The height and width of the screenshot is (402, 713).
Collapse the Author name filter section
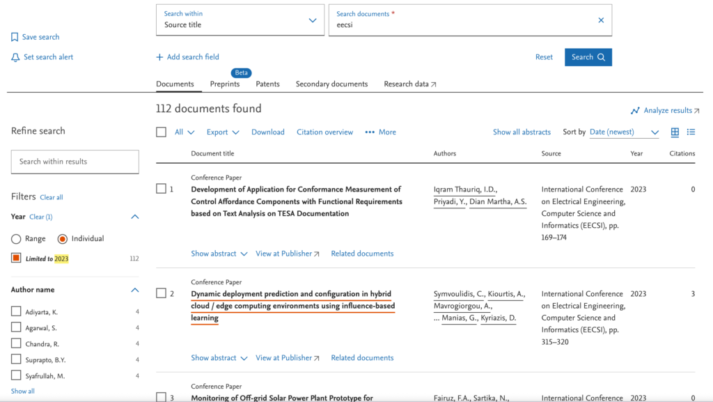(134, 290)
